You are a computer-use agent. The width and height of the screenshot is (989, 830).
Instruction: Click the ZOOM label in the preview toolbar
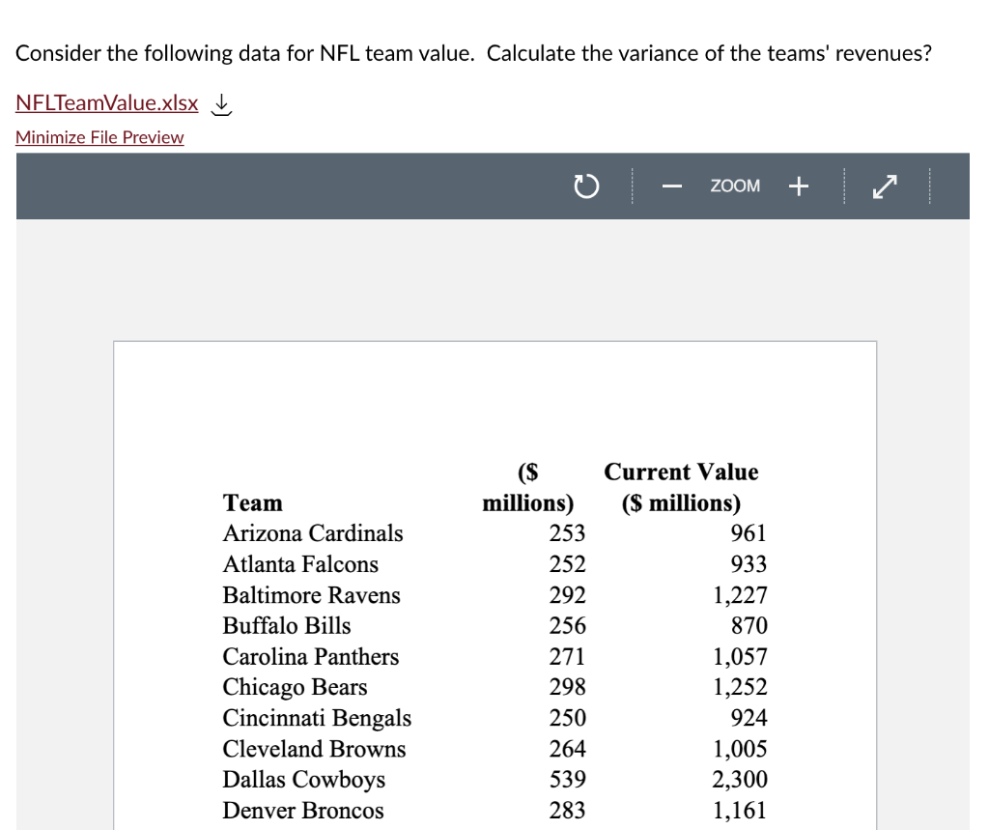coord(735,186)
